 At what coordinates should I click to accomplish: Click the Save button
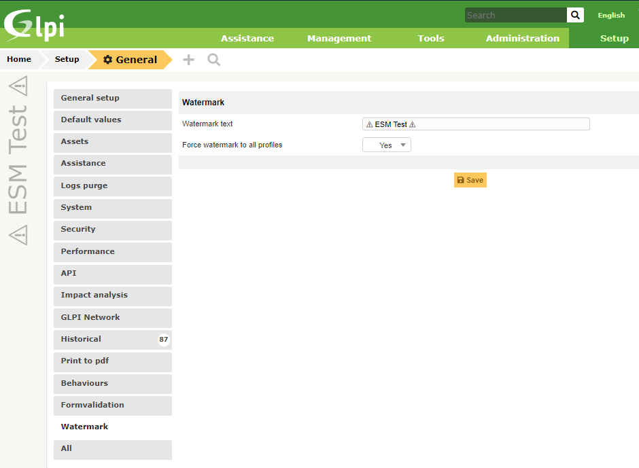click(470, 180)
